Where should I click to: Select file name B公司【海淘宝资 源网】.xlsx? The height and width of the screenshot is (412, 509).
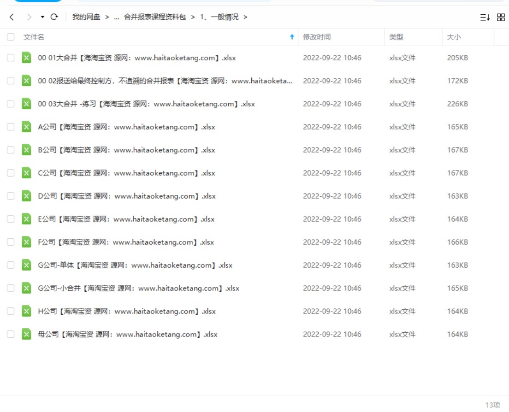click(x=127, y=150)
